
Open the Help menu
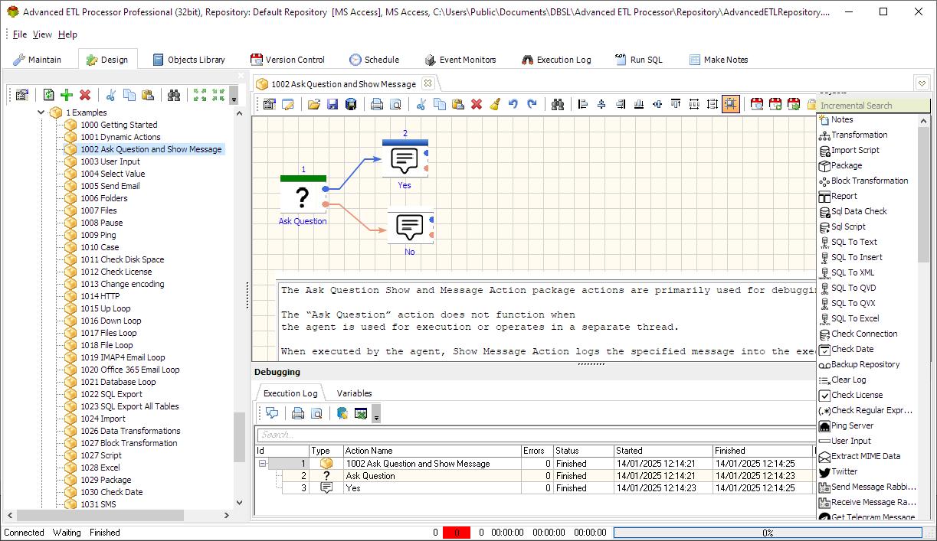coord(67,34)
